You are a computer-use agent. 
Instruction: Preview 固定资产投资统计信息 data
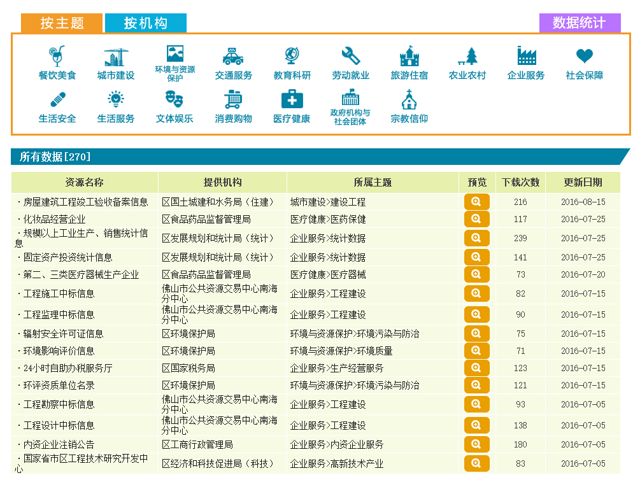tap(477, 257)
